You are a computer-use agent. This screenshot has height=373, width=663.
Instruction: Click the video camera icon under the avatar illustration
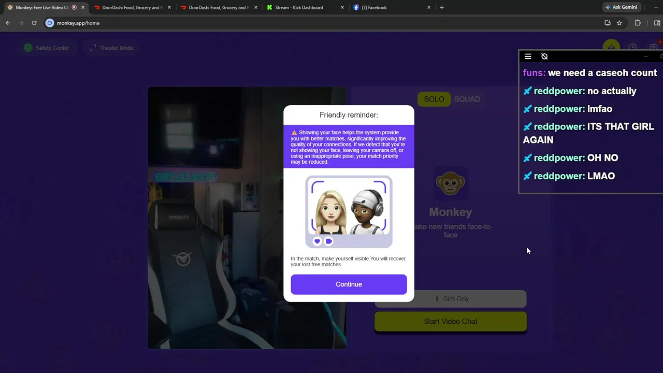328,241
